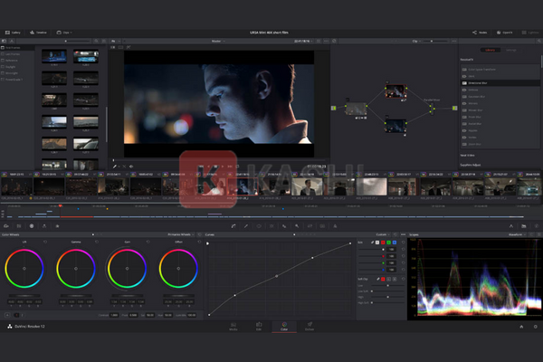Open the viewer zoom percentage dropdown
This screenshot has height=362, width=543.
[114, 41]
